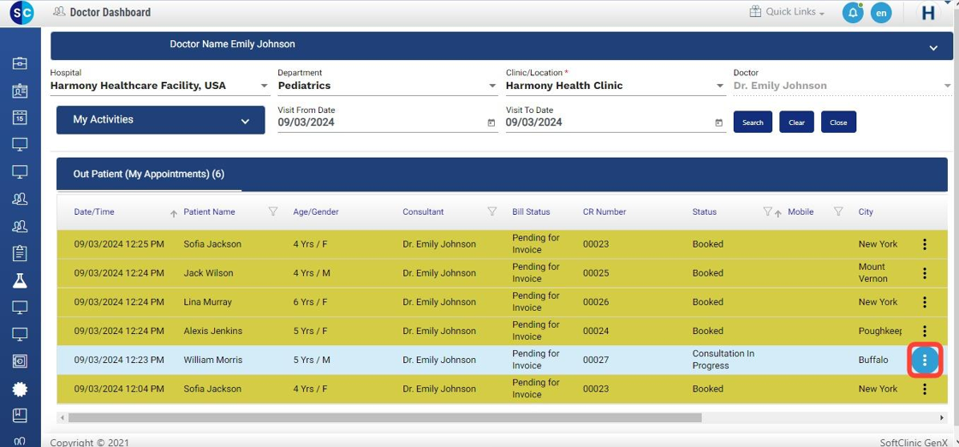This screenshot has width=959, height=447.
Task: Open action menu for William Morris row
Action: click(924, 361)
